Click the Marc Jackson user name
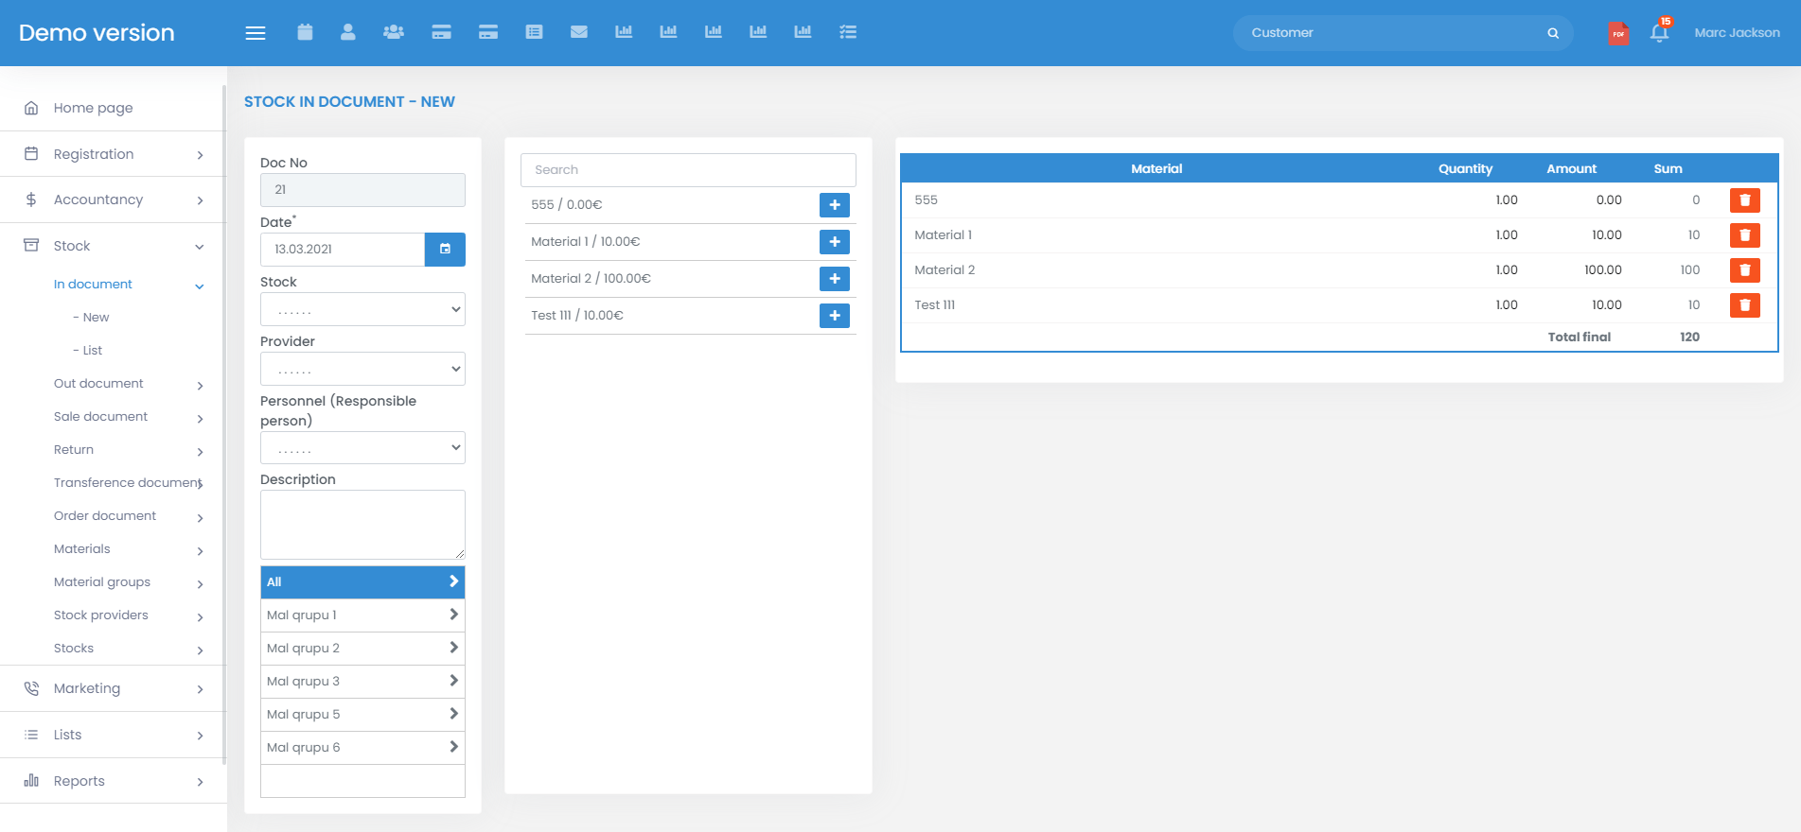Viewport: 1801px width, 832px height. pyautogui.click(x=1737, y=33)
